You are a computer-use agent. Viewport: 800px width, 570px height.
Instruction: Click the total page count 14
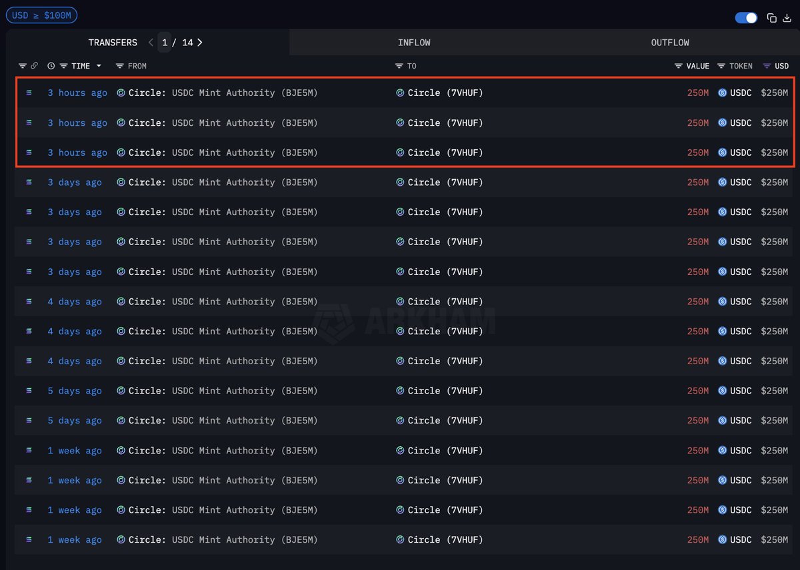[x=187, y=43]
